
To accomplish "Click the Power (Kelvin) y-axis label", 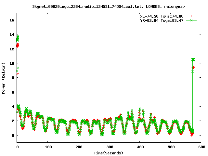I will coord(3,78).
